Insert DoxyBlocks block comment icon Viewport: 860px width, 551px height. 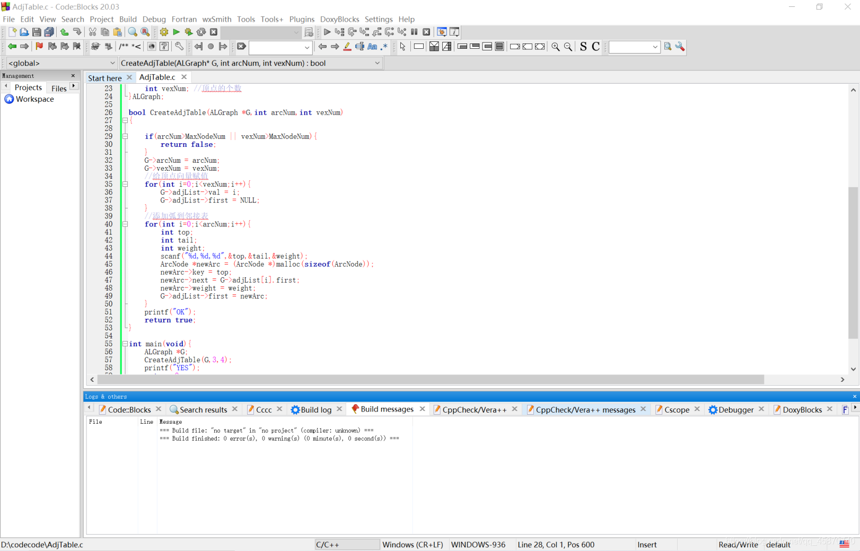click(124, 47)
